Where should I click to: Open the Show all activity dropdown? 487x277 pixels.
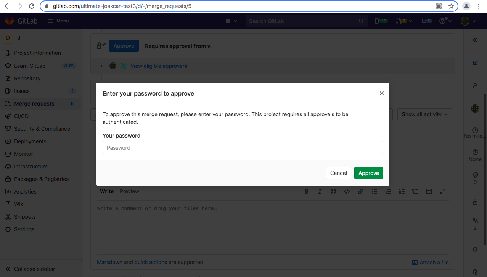point(424,114)
